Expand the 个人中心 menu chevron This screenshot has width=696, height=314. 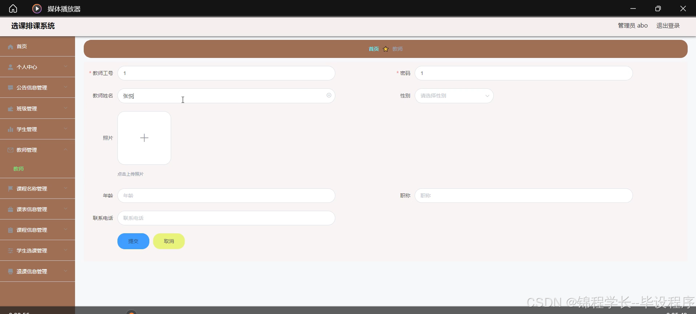(66, 67)
